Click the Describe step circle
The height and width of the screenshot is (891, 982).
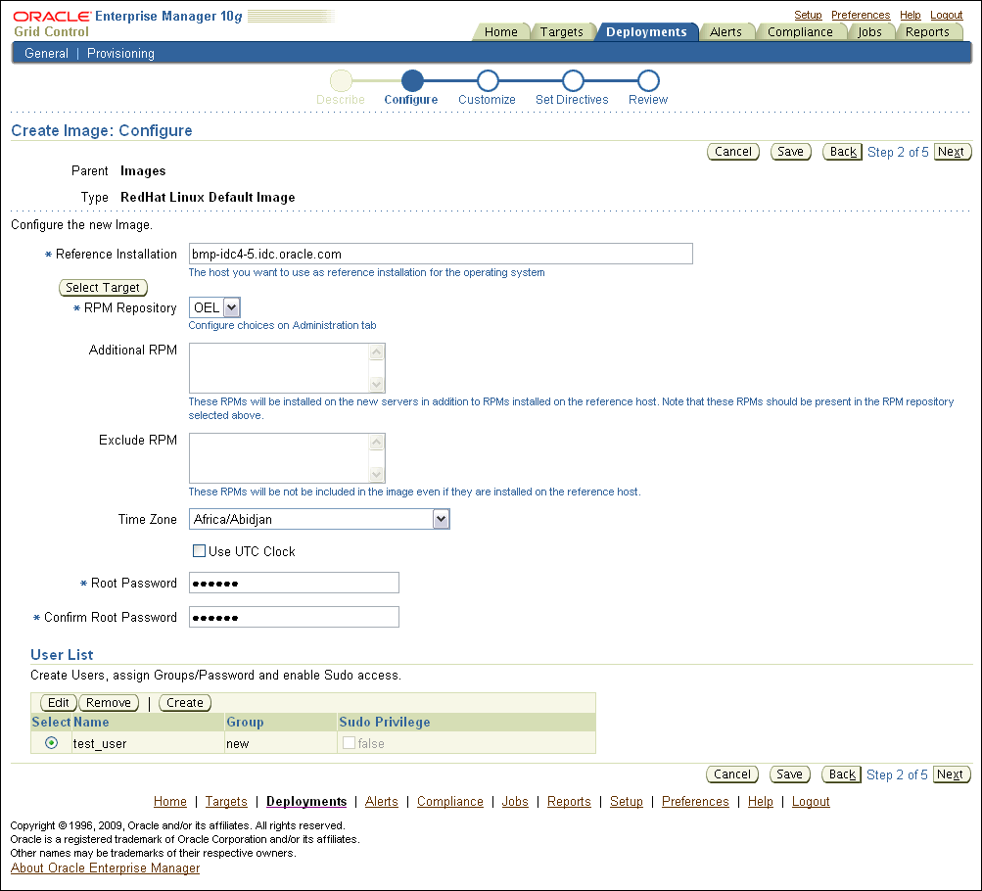(340, 82)
